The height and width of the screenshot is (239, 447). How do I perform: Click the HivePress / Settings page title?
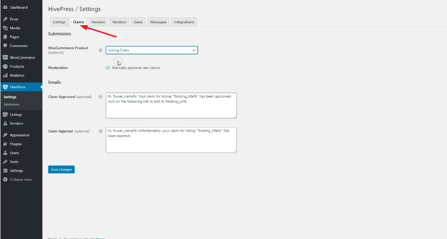(74, 9)
